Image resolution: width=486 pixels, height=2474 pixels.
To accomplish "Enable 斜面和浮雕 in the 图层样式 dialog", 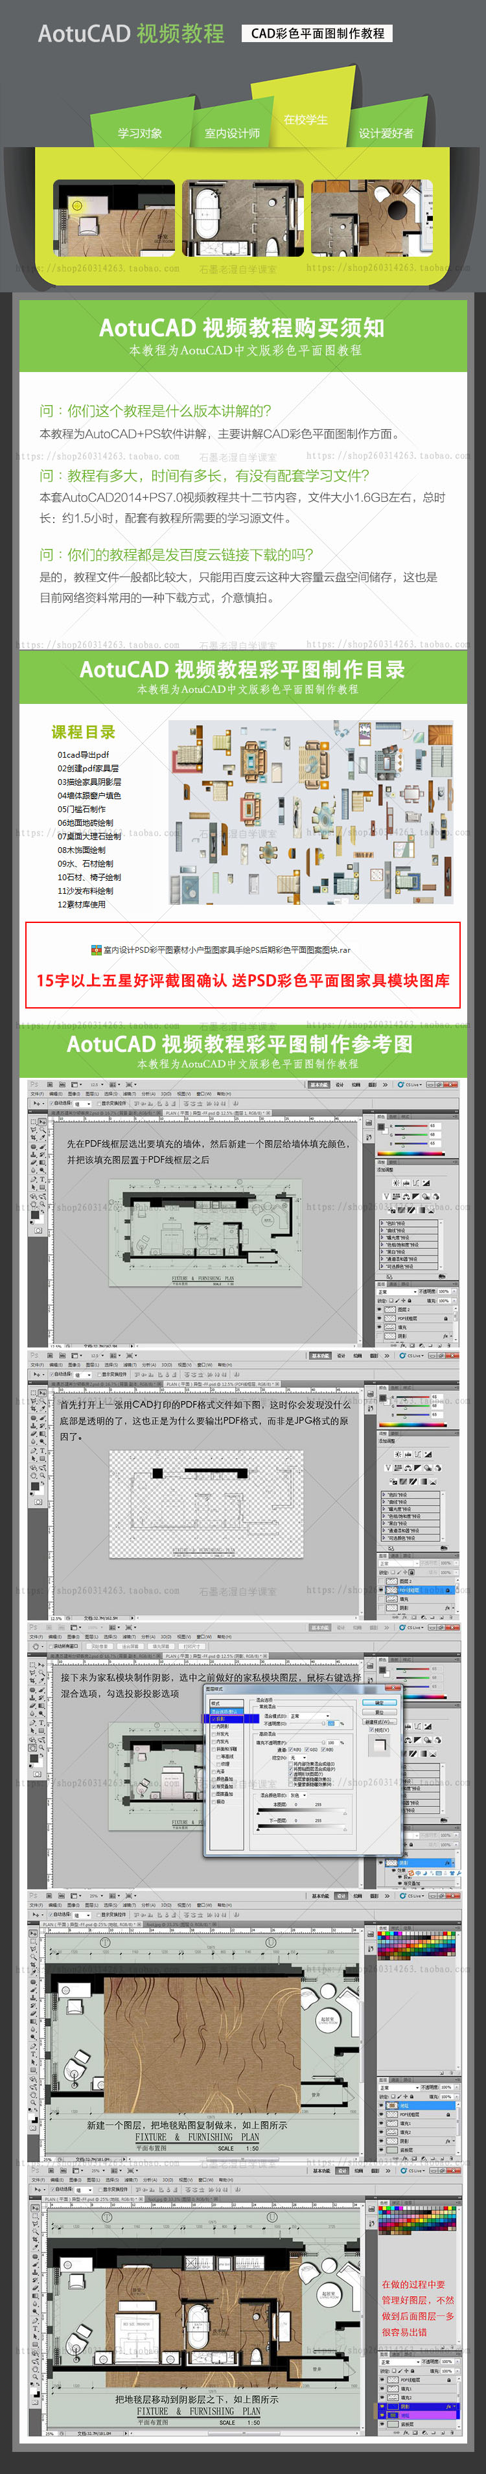I will 213,1750.
